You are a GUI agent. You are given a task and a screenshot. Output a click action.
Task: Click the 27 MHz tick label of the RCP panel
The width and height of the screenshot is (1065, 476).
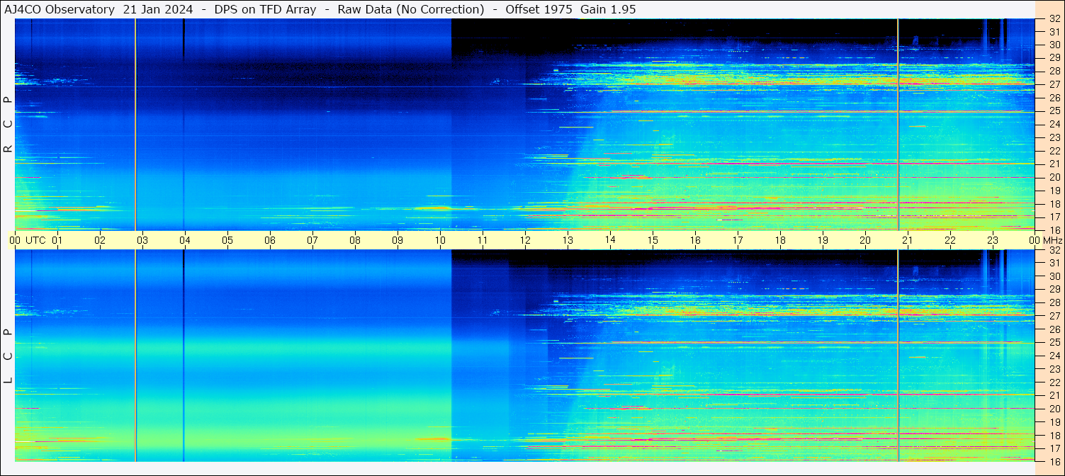[1054, 84]
